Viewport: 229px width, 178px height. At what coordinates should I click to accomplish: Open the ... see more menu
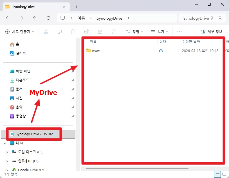point(179,32)
